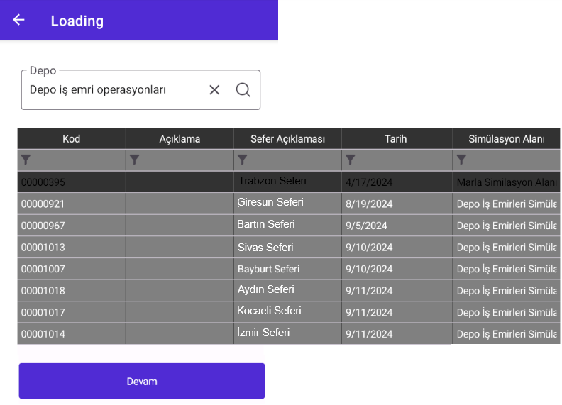The image size is (562, 405).
Task: Open filter under Tarih column
Action: pyautogui.click(x=350, y=160)
